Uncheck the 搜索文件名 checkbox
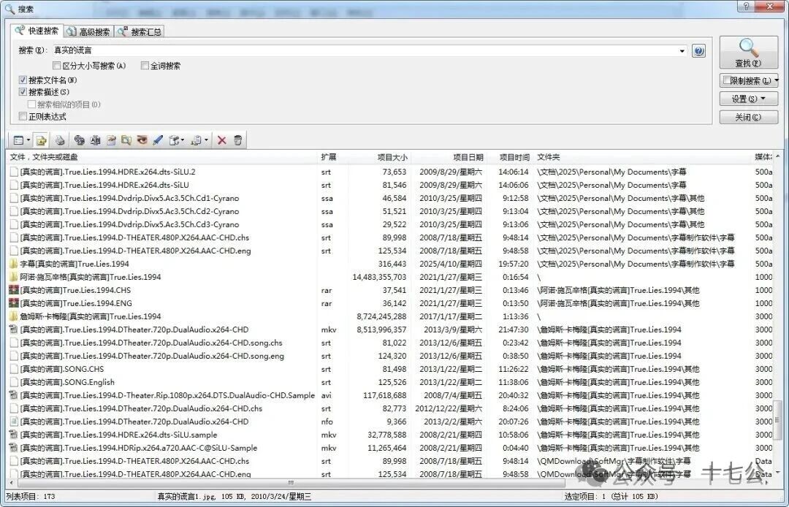Viewport: 789px width, 507px height. coord(23,80)
